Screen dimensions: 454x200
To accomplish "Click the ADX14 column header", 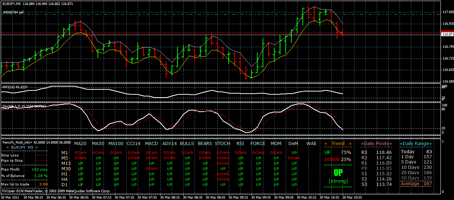I will pos(169,144).
